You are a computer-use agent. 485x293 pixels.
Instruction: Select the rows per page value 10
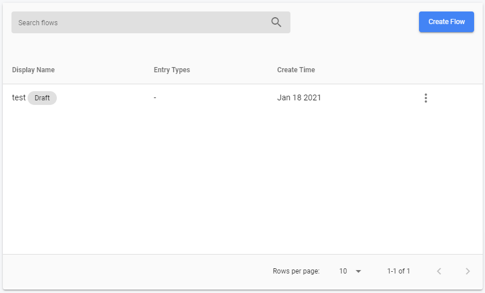pyautogui.click(x=343, y=271)
